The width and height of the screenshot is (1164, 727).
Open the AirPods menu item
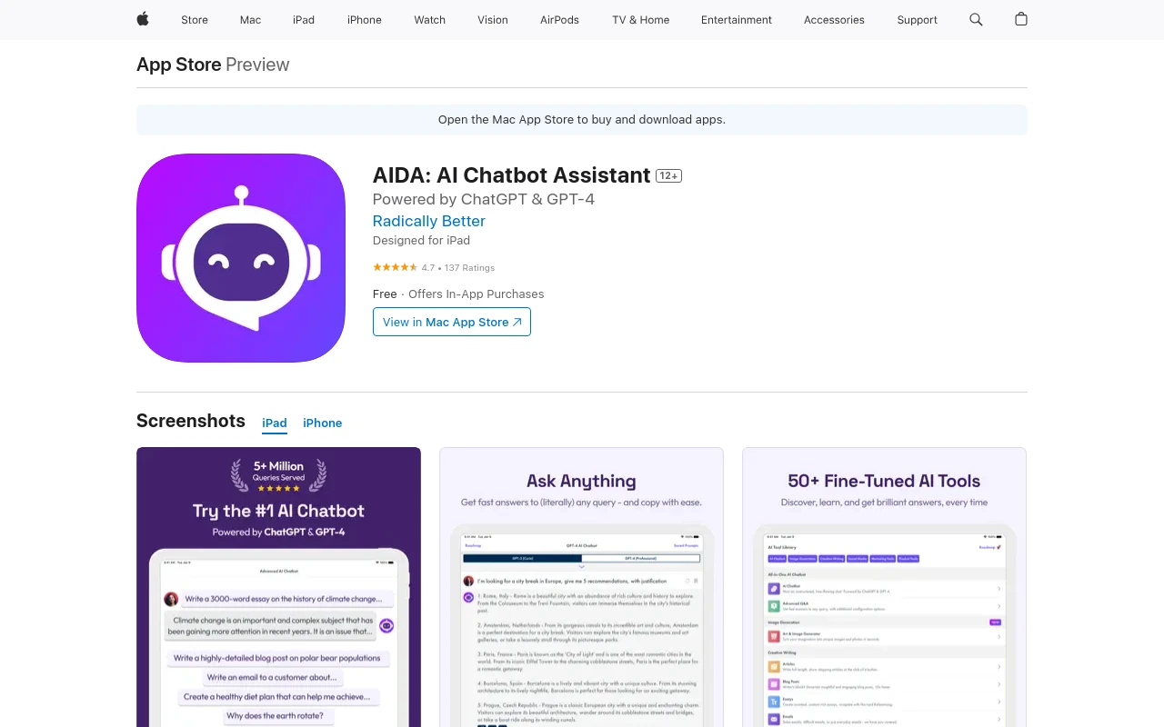(x=559, y=20)
